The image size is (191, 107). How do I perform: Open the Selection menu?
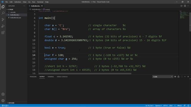tap(18, 2)
